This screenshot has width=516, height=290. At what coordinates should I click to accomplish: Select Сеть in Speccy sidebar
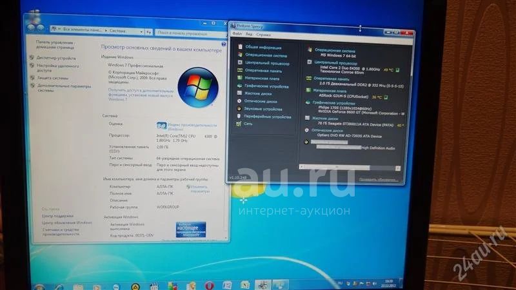click(x=248, y=124)
